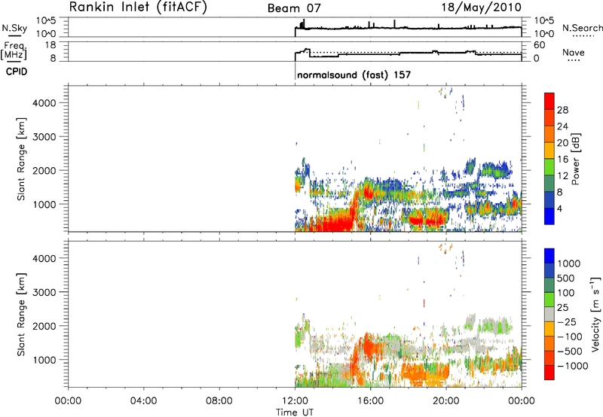603x417 pixels.
Task: Click the '28' power colorbar tick
Action: [x=562, y=110]
